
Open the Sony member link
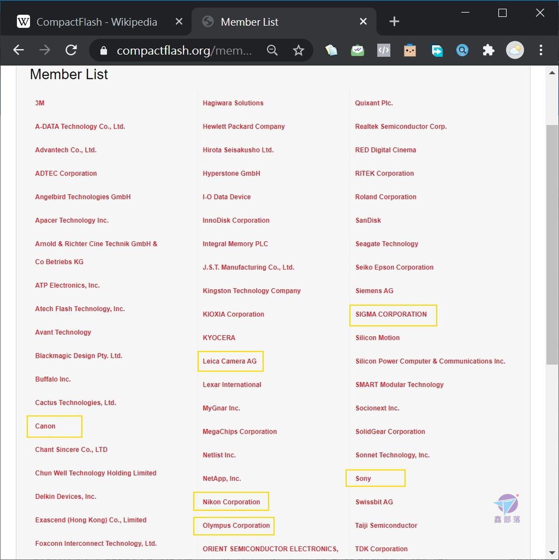coord(363,479)
